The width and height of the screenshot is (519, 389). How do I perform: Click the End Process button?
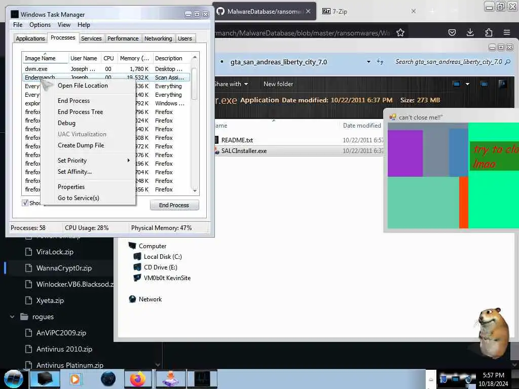coord(174,205)
